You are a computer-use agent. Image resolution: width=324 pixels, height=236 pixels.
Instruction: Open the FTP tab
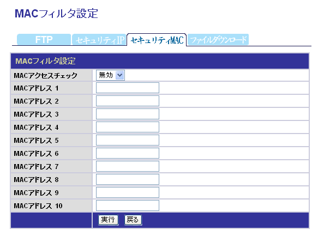pyautogui.click(x=44, y=39)
